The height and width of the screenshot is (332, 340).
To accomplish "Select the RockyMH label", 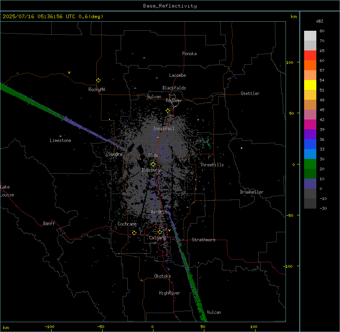I will pos(97,90).
